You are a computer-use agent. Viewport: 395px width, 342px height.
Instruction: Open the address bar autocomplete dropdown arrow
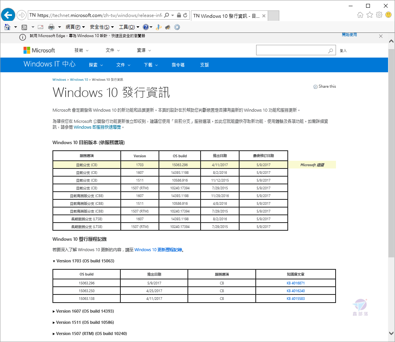tap(172, 15)
